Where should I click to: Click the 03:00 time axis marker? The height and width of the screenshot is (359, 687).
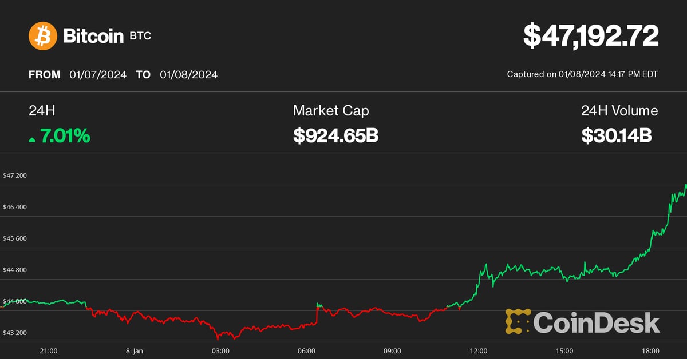pyautogui.click(x=220, y=350)
